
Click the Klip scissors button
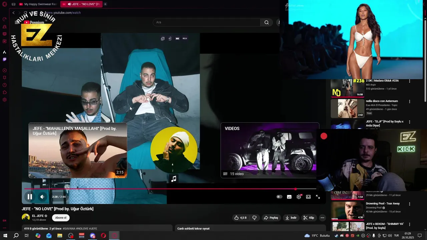click(x=309, y=218)
